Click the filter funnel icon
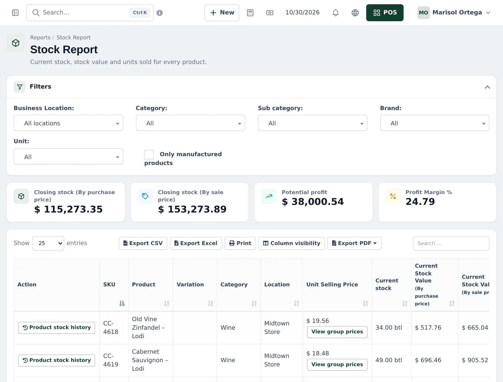This screenshot has height=382, width=503. tap(20, 87)
